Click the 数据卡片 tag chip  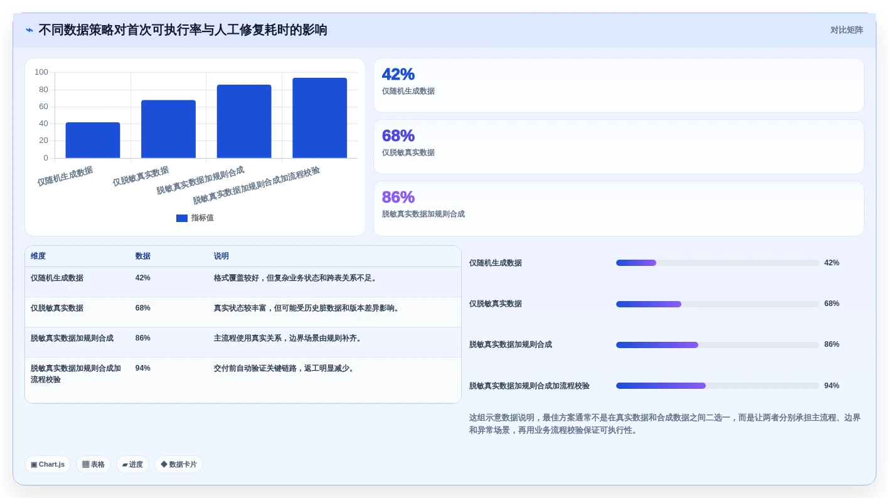(x=179, y=464)
